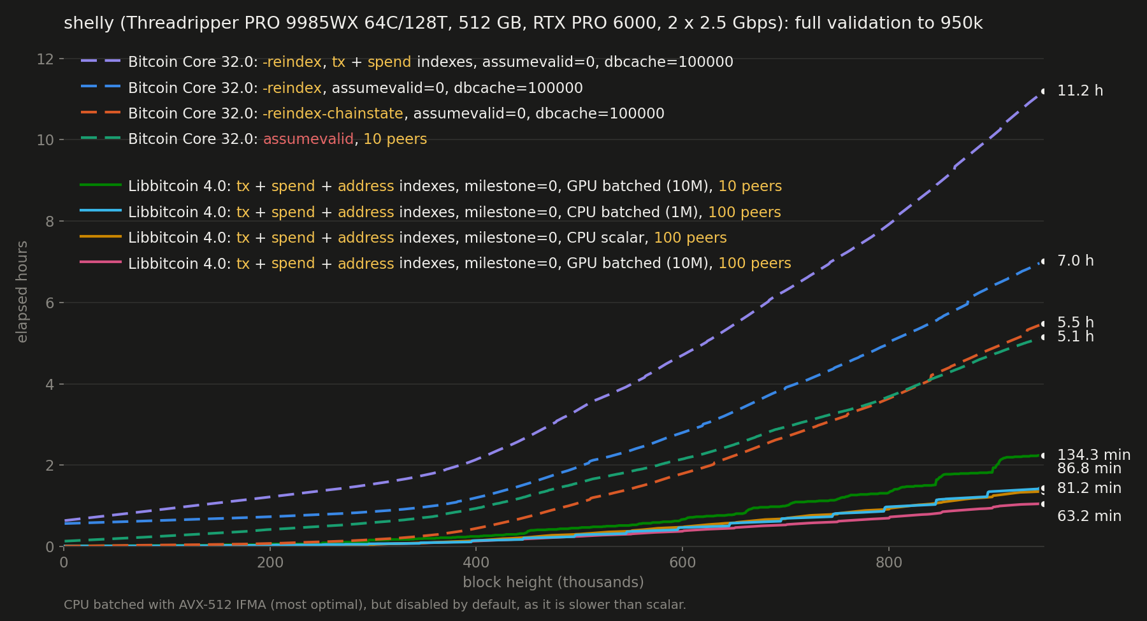Click the '7.0 h' end label

[1076, 261]
